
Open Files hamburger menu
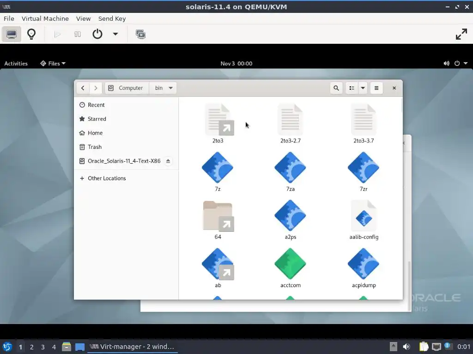click(x=376, y=88)
